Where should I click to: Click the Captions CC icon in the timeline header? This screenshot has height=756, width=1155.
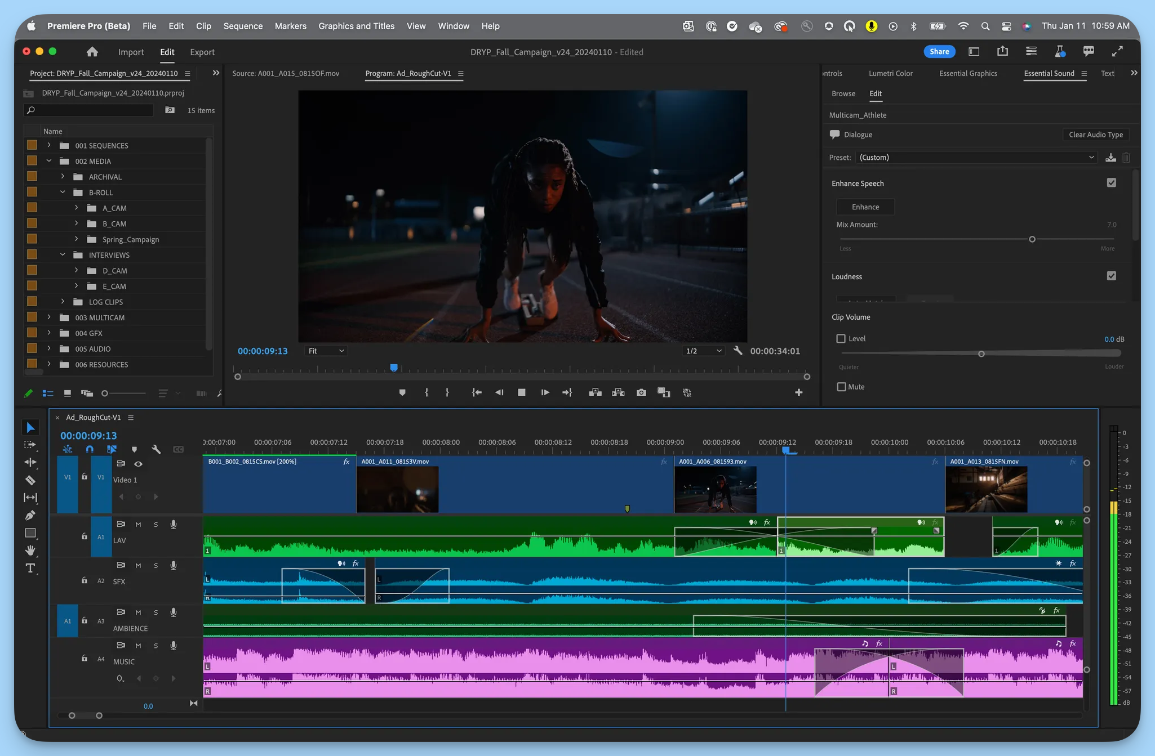(179, 449)
